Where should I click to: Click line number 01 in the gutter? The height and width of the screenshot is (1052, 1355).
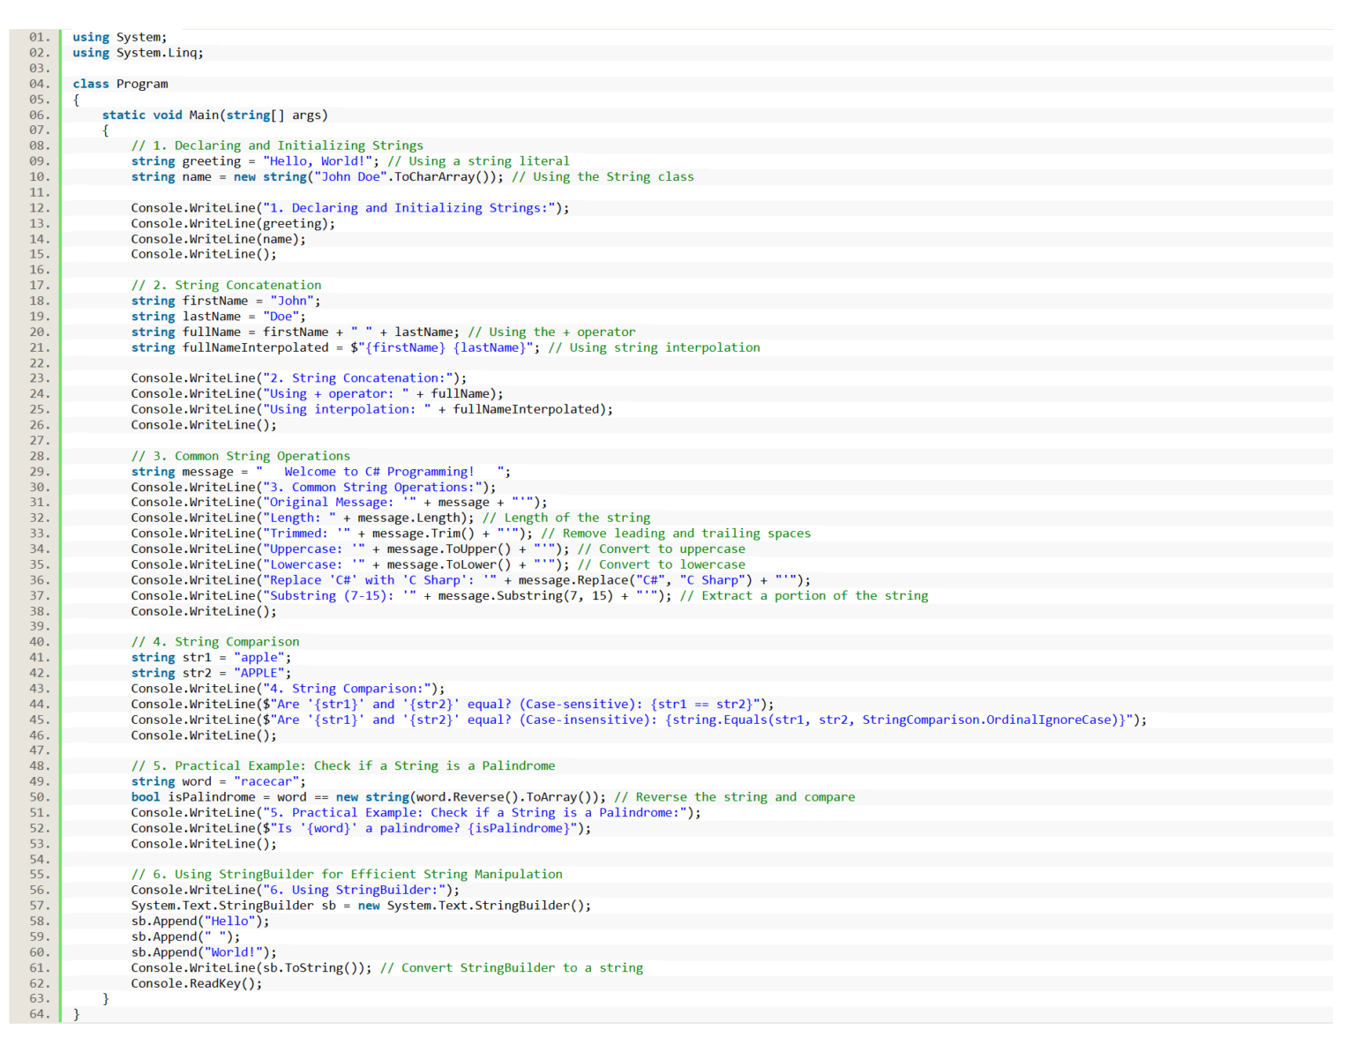[x=39, y=37]
